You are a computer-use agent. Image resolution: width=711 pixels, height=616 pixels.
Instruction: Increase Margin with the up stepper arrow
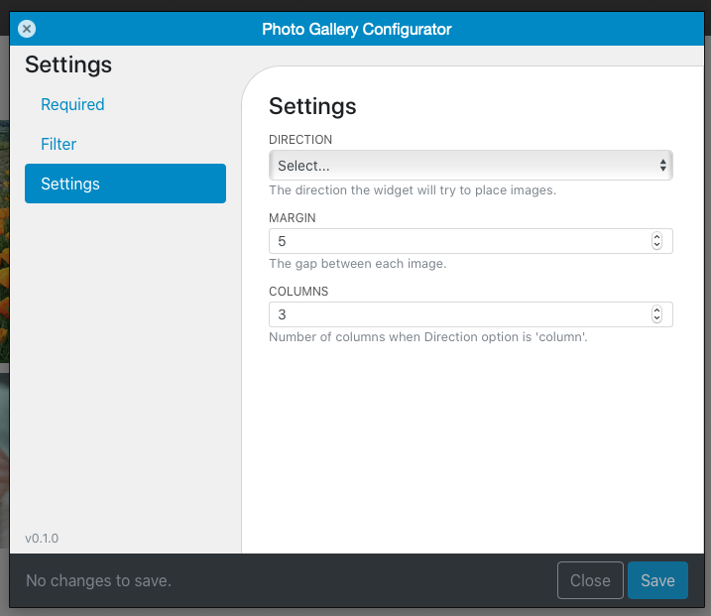click(x=656, y=237)
